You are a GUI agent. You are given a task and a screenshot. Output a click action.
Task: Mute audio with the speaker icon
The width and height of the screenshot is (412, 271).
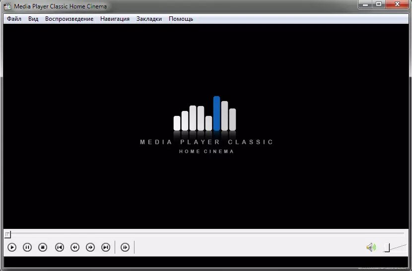pyautogui.click(x=371, y=247)
